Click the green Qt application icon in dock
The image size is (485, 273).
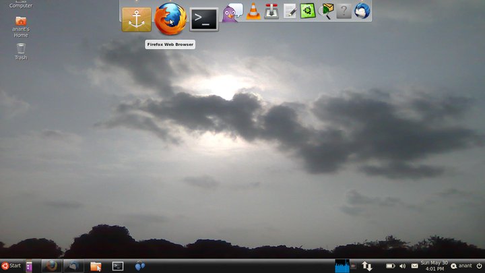(308, 11)
